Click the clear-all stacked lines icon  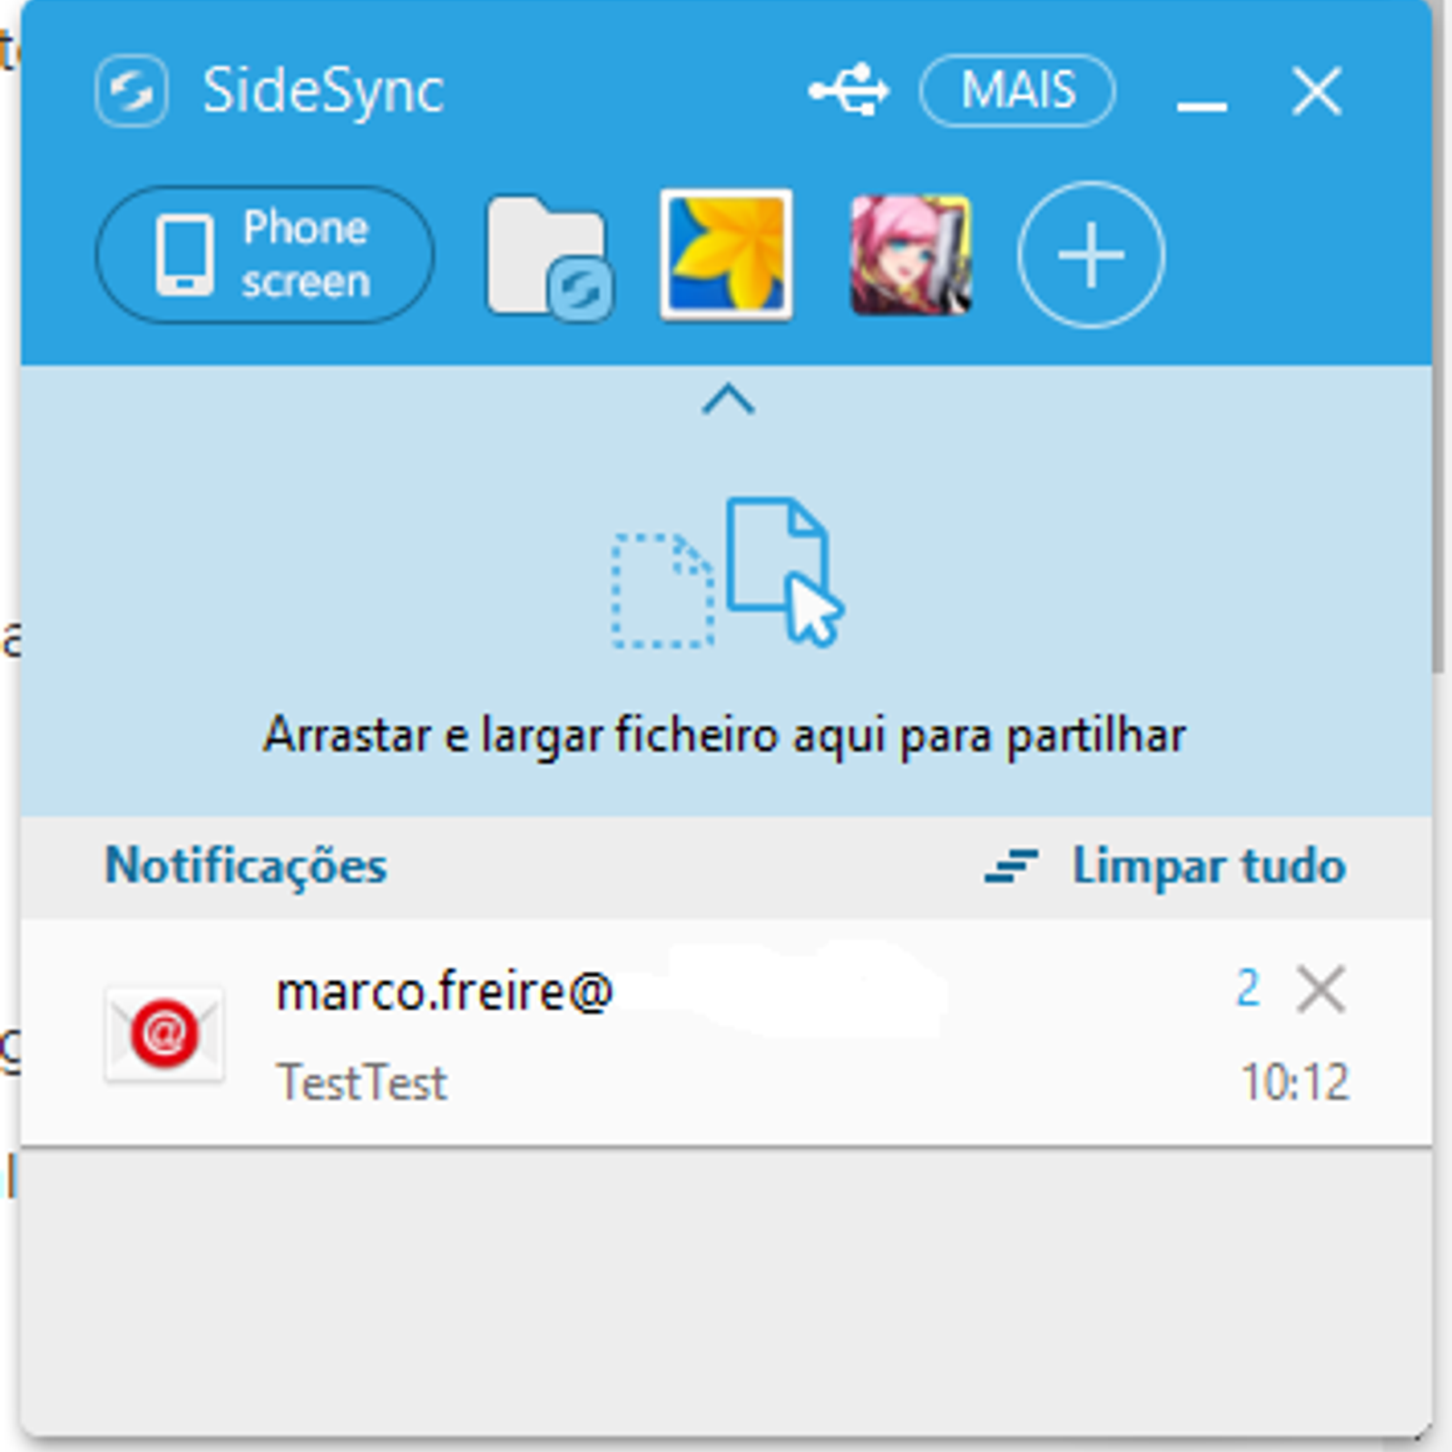(x=1011, y=866)
